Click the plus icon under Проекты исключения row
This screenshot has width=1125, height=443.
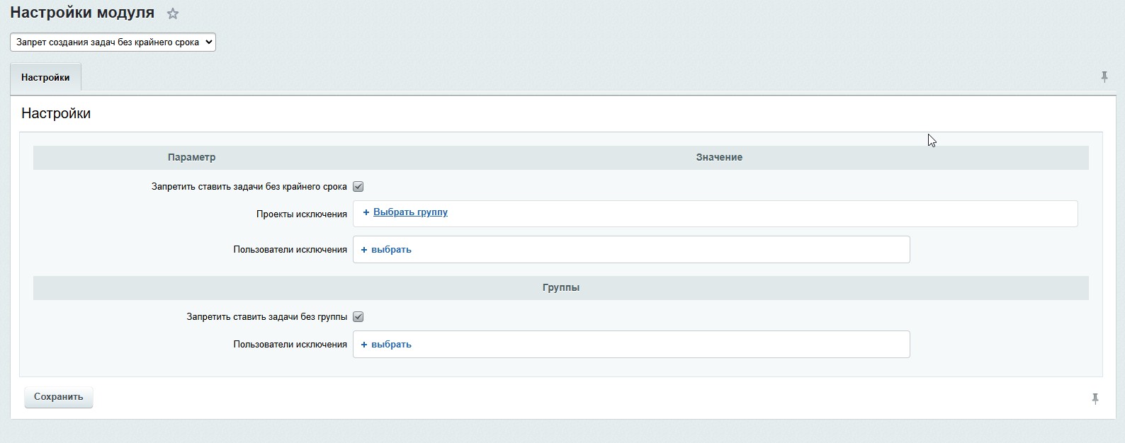tap(364, 250)
